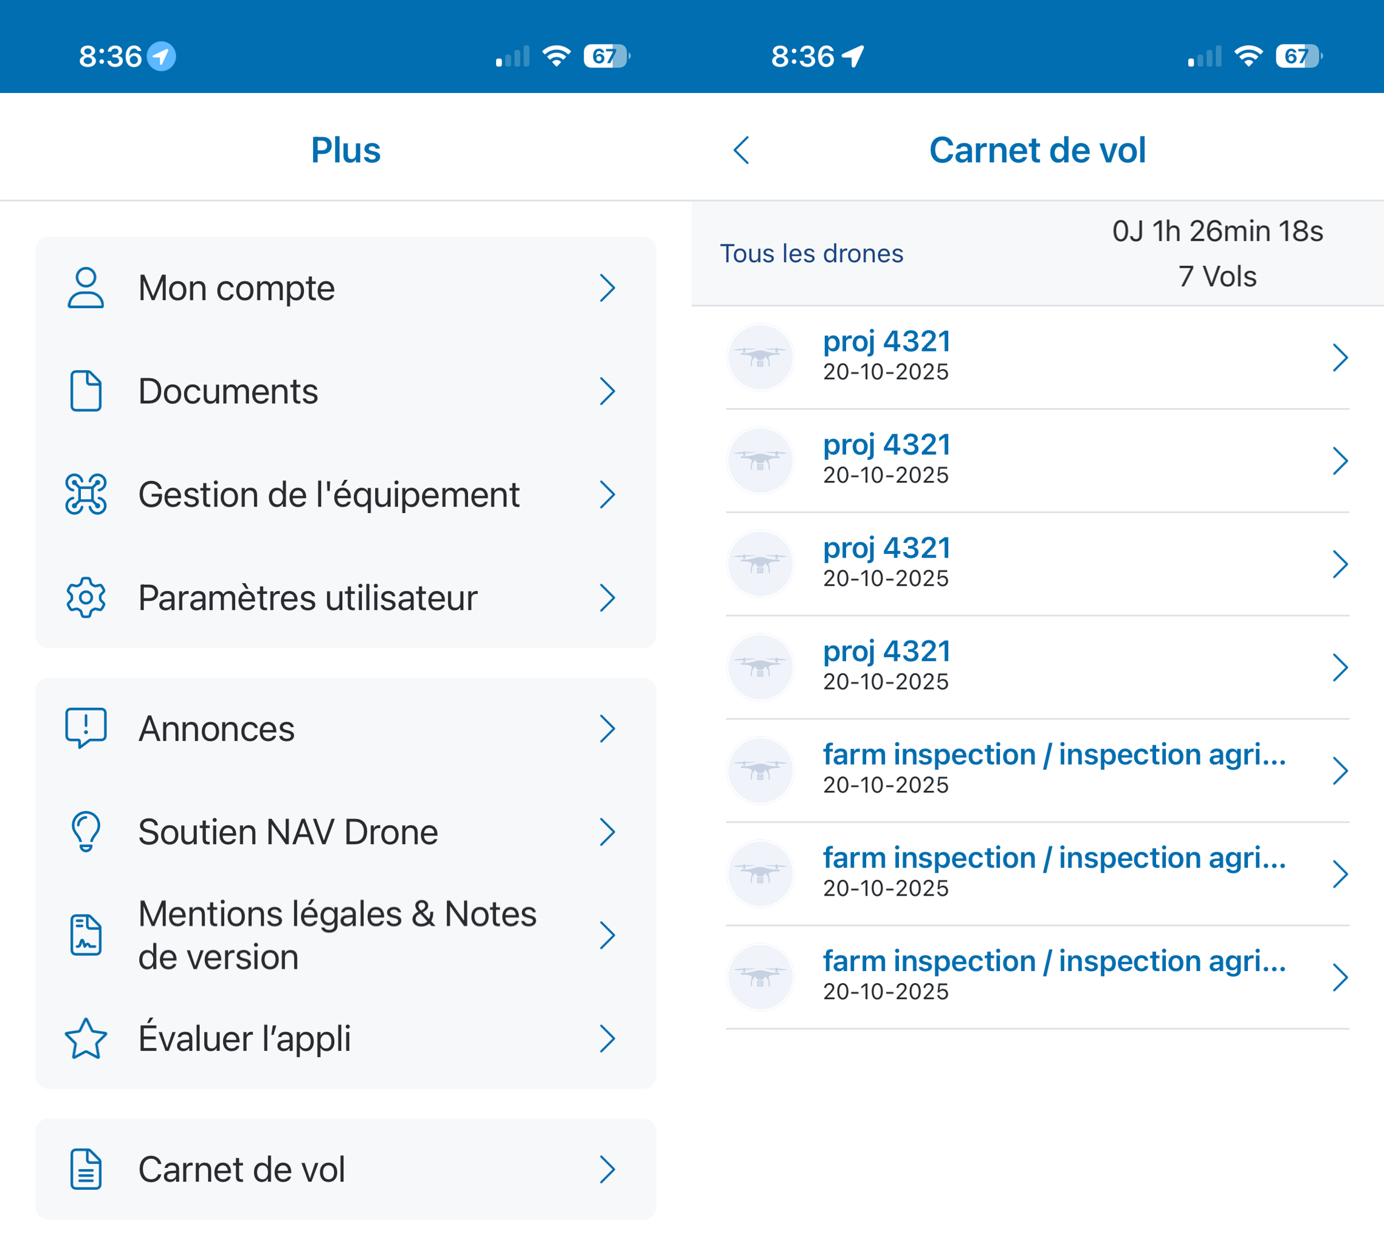Tap the Annonces speech bubble icon

[x=85, y=728]
